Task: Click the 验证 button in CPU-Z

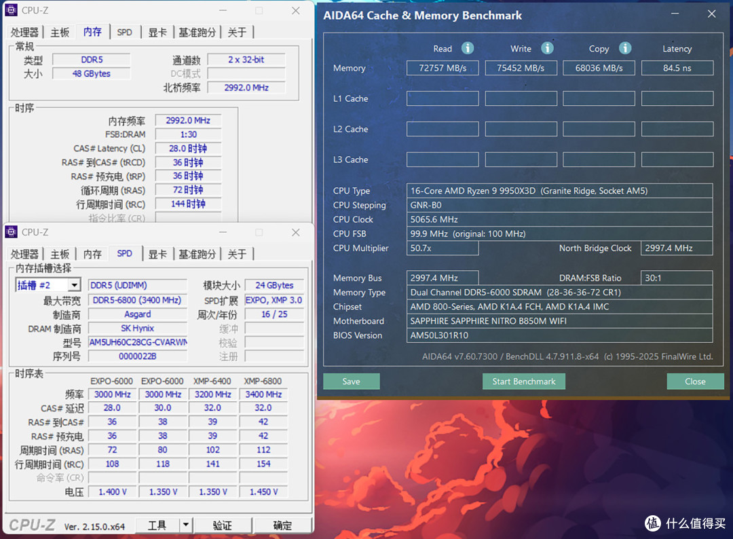Action: pos(222,525)
